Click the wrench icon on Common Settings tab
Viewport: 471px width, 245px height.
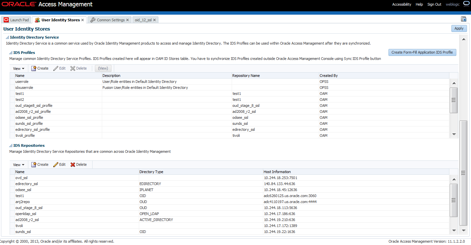pos(93,20)
